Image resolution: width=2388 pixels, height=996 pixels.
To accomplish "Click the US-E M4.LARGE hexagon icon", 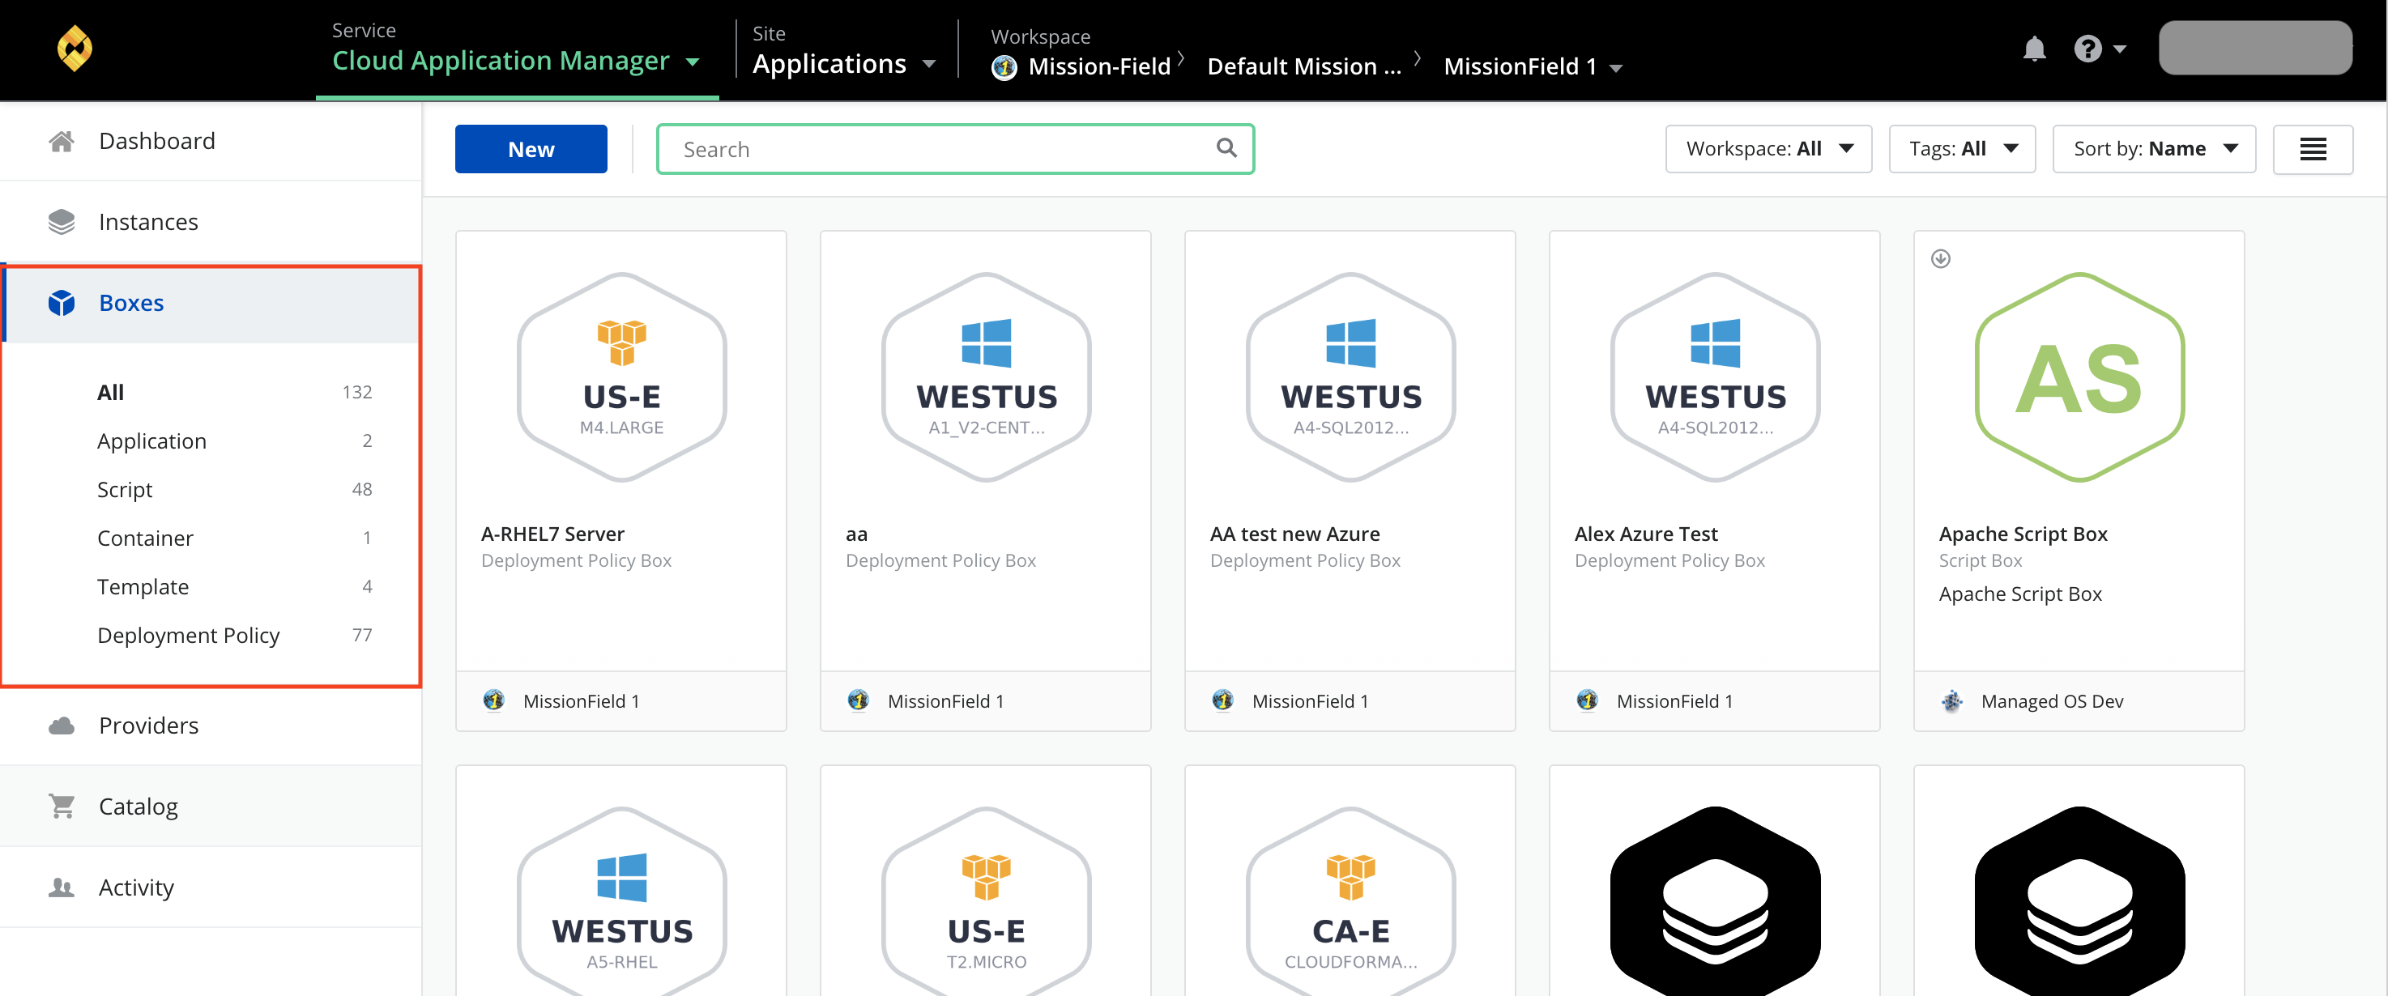I will point(621,377).
